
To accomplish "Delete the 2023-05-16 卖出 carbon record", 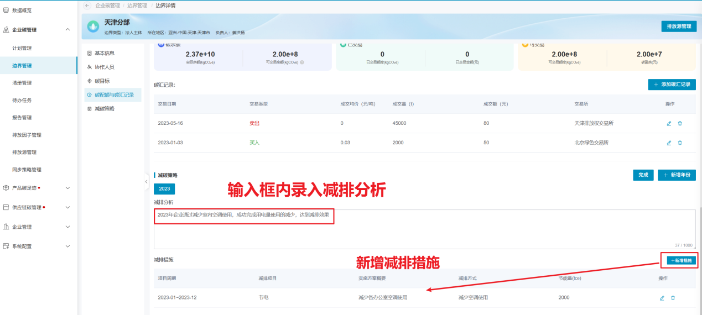I will [680, 123].
